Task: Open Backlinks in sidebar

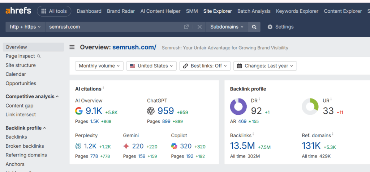Action: (16, 137)
